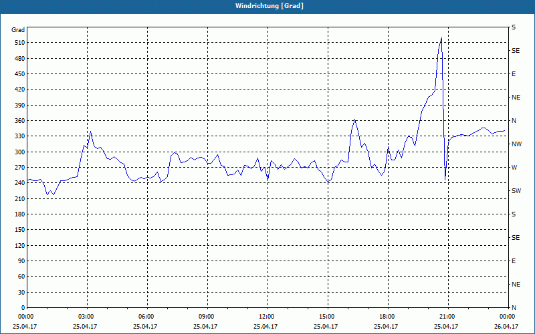This screenshot has height=334, width=535.
Task: Click the 26.04.17 date label
Action: click(506, 327)
